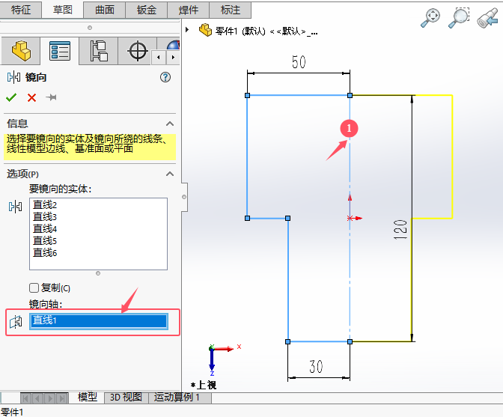
Task: Select 直线4 in entities list
Action: pyautogui.click(x=45, y=228)
